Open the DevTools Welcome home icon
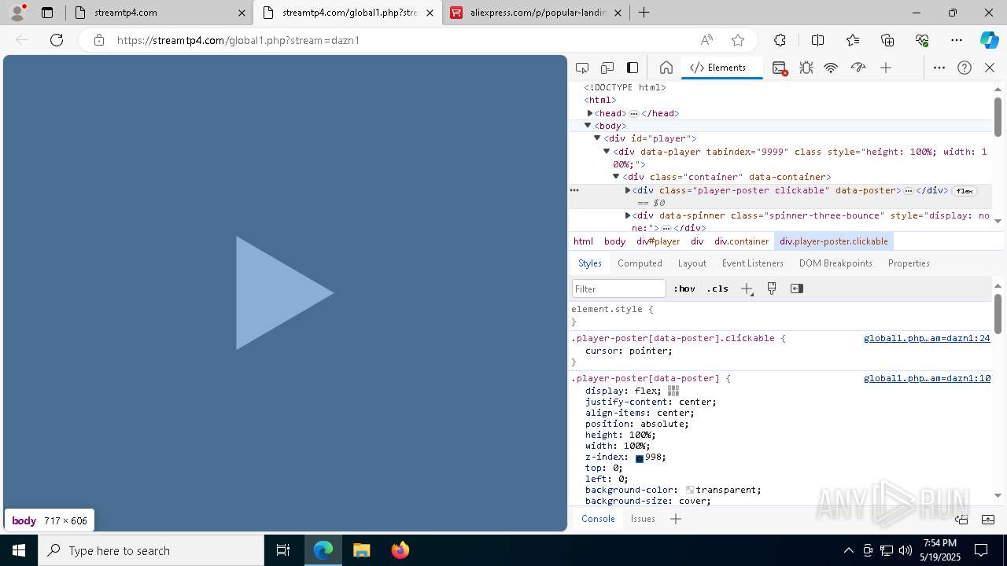This screenshot has width=1007, height=566. 666,68
